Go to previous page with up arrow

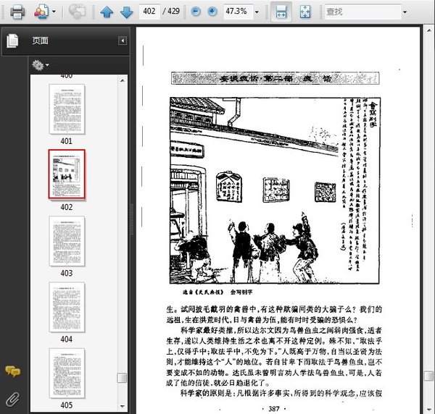107,12
